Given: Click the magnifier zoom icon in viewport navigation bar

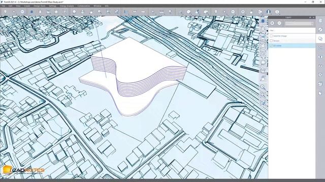Looking at the screenshot, I should click(263, 86).
